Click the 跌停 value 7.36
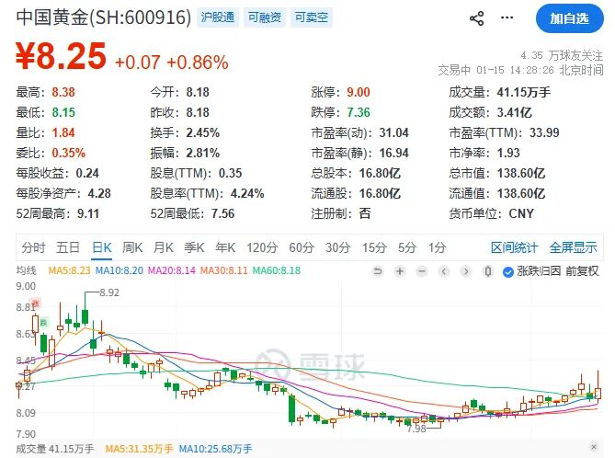The width and height of the screenshot is (615, 458). [x=359, y=112]
